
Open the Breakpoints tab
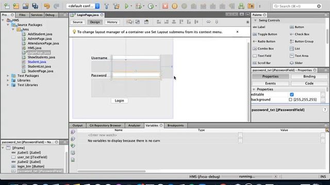click(175, 125)
